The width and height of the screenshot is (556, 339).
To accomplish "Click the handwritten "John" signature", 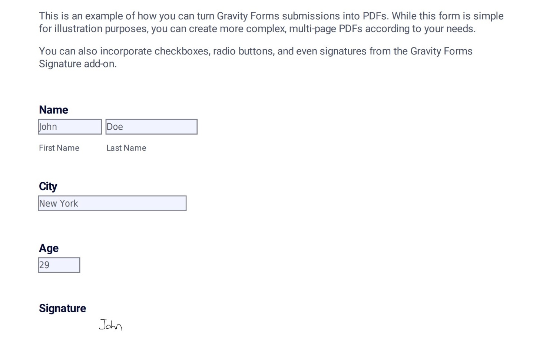I will click(x=111, y=325).
